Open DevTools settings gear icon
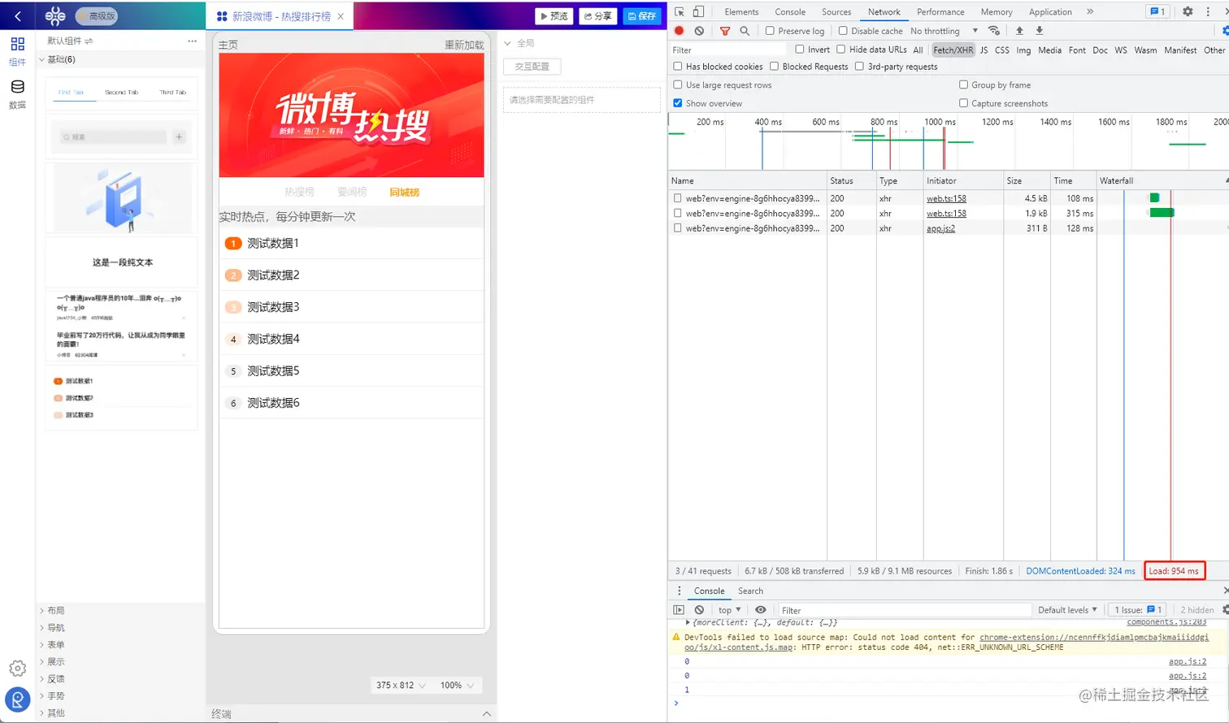 point(1188,11)
